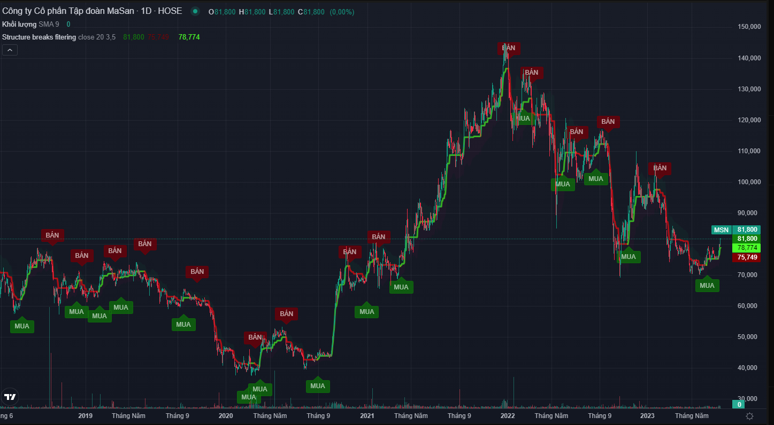Screen dimensions: 774x425
Task: Collapse the indicator legend arrow button
Action: tap(10, 50)
